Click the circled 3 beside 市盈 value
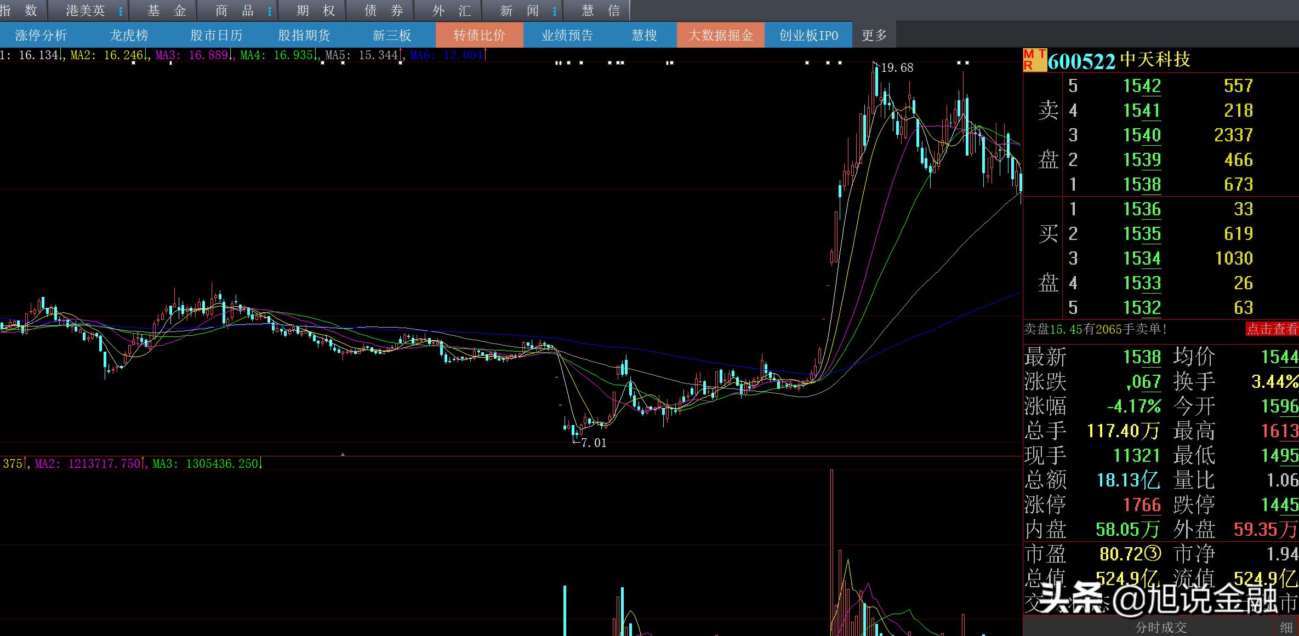 tap(1153, 554)
